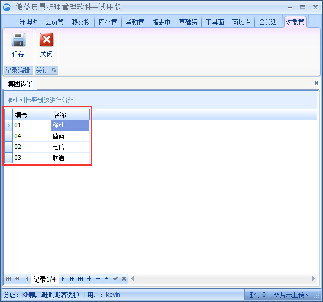The height and width of the screenshot is (302, 323).
Task: Open the 库存管 ribbon tab
Action: tap(107, 22)
